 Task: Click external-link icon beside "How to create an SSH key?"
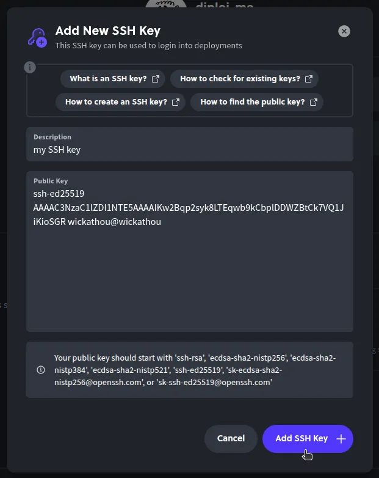(x=176, y=102)
